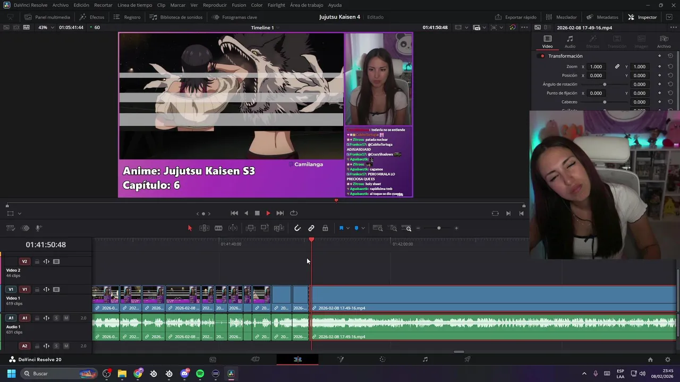This screenshot has width=680, height=382.
Task: Click the Insert clip toolbar icon
Action: [251, 228]
